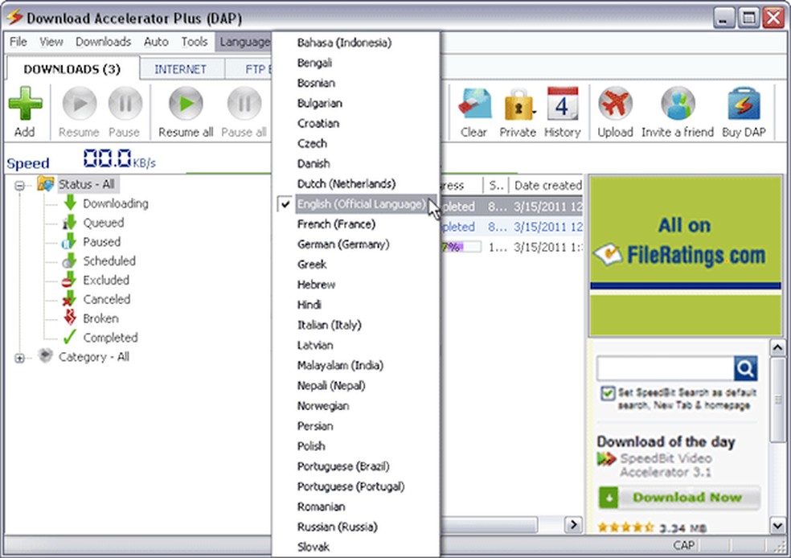Viewport: 791px width, 558px height.
Task: Choose Bulgarian from language list
Action: click(x=355, y=103)
